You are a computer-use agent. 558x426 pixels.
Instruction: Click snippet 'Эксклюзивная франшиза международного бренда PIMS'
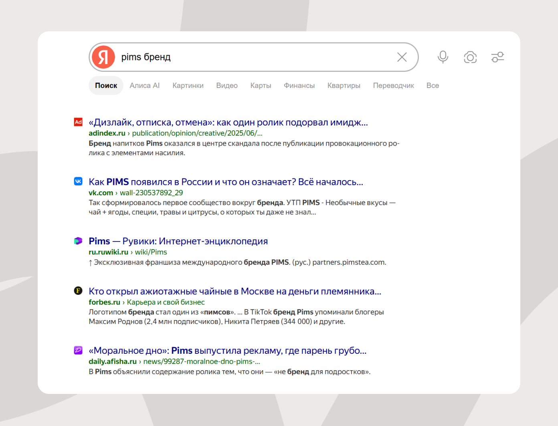[237, 262]
